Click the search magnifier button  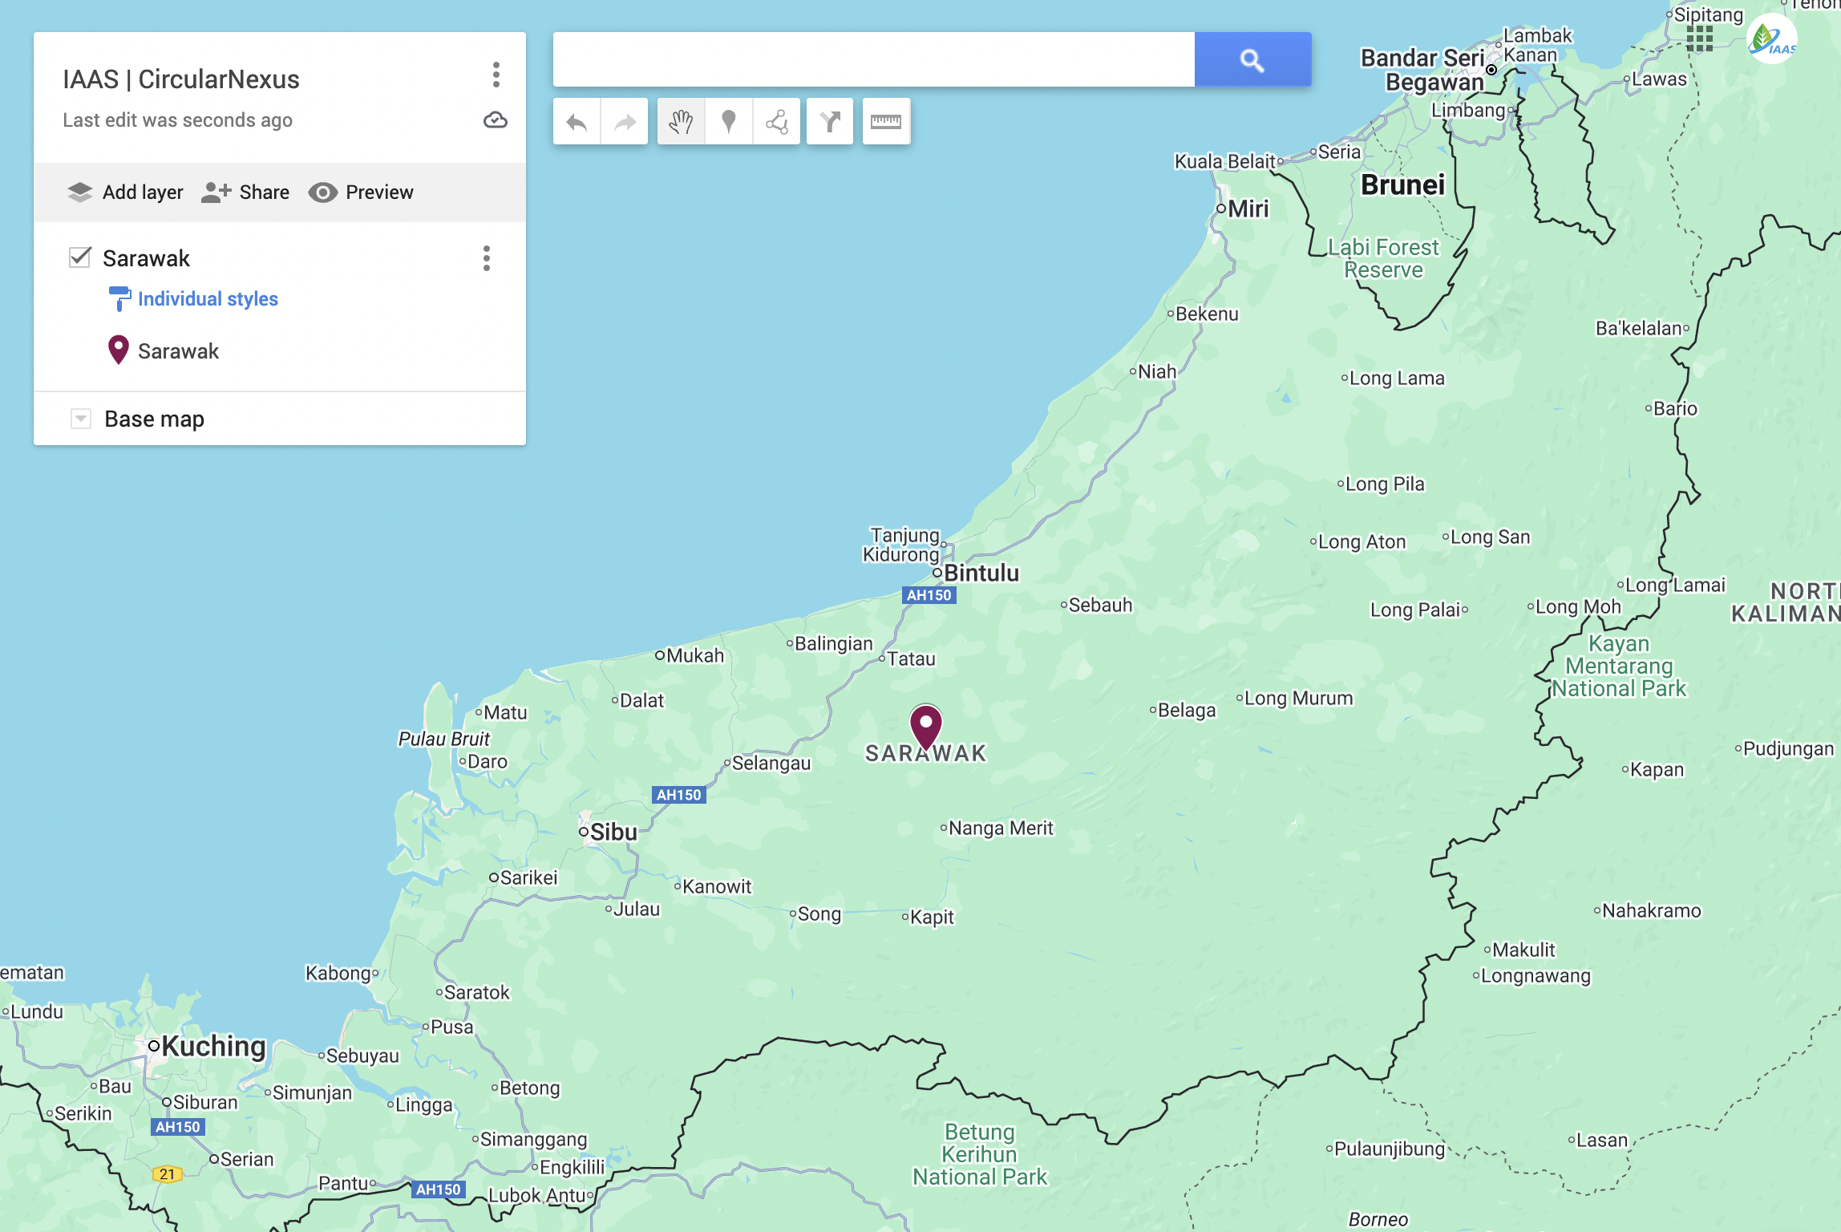point(1252,59)
